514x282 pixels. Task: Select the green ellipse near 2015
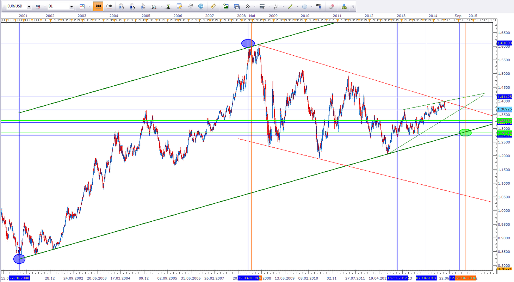(x=465, y=133)
